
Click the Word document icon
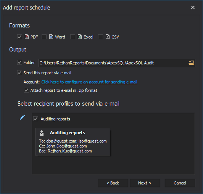(x=51, y=37)
